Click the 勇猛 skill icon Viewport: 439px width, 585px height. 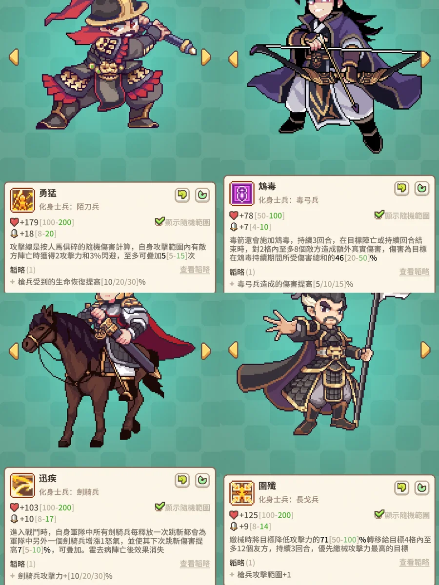tap(22, 200)
